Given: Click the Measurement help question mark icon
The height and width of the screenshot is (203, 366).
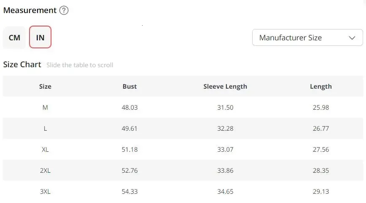Looking at the screenshot, I should point(64,11).
